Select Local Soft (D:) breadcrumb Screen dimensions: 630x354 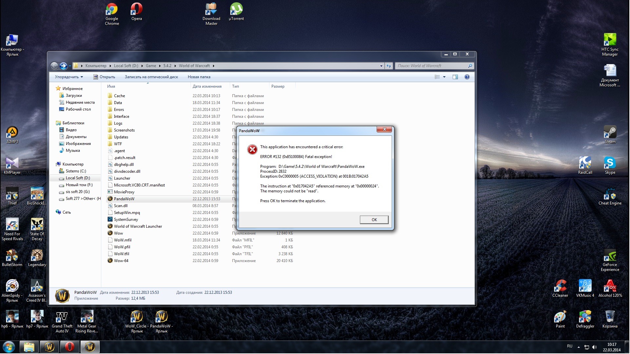tap(126, 66)
